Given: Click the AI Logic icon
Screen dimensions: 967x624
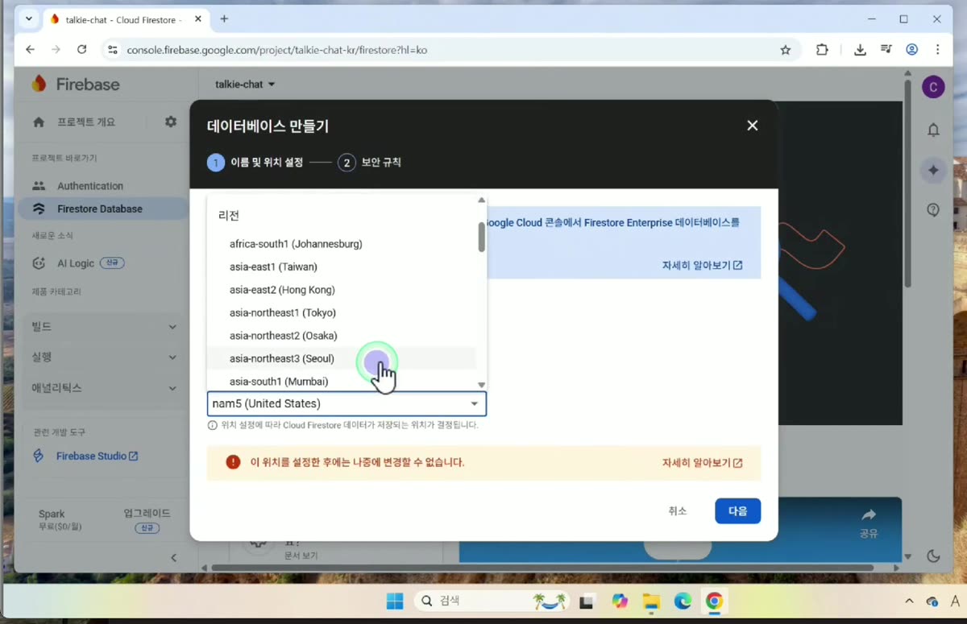Looking at the screenshot, I should coord(39,263).
